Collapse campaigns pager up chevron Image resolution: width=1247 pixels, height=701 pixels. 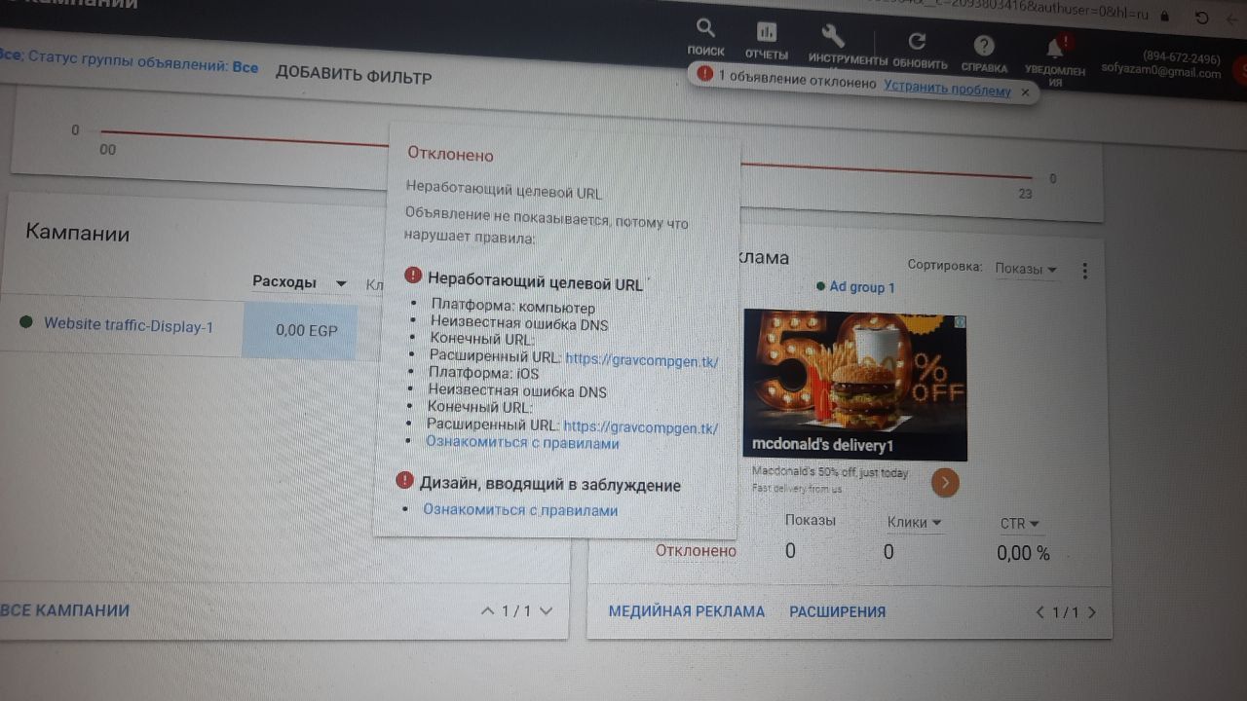pyautogui.click(x=488, y=610)
